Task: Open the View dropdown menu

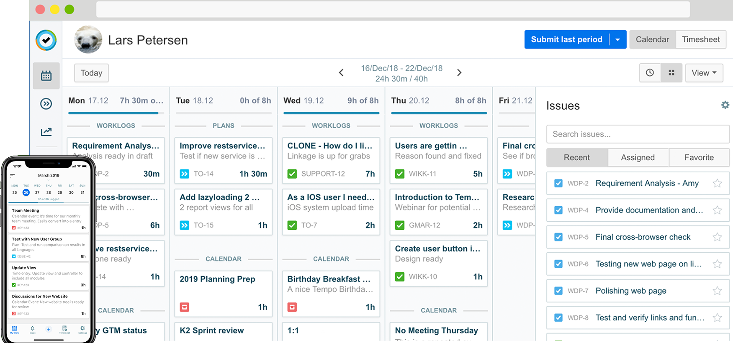Action: click(x=704, y=73)
